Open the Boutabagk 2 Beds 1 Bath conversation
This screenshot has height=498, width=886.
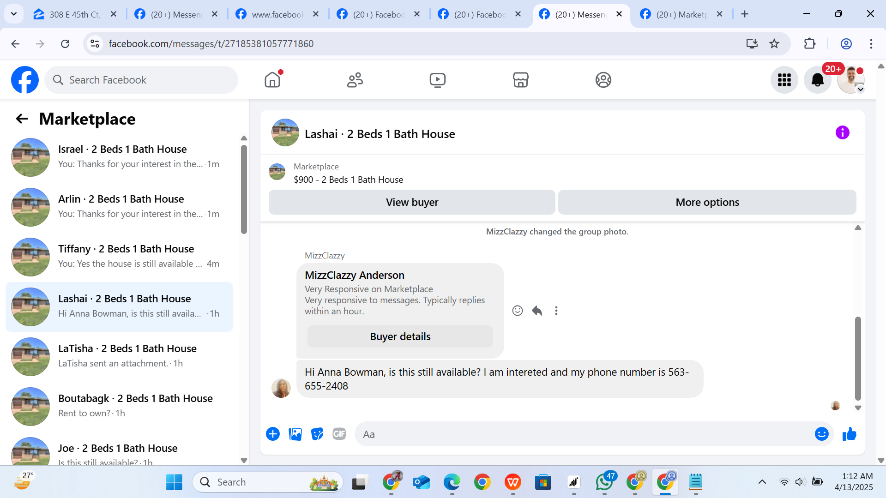[119, 407]
